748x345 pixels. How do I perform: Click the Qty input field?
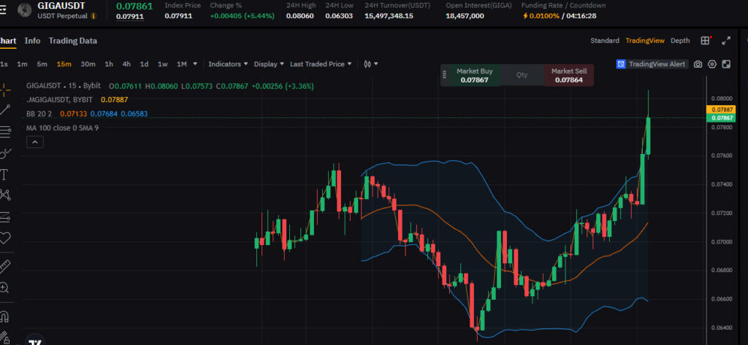coord(522,75)
